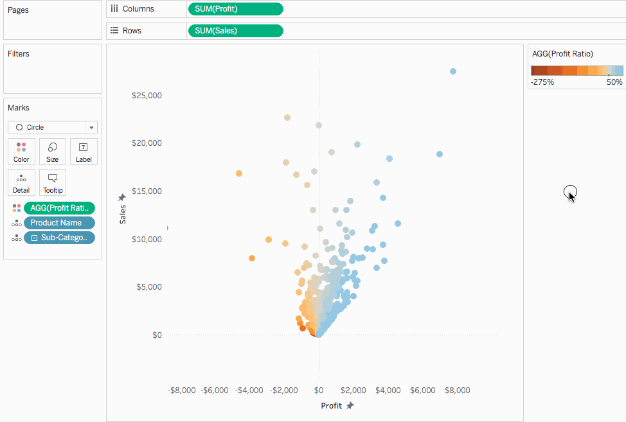Screen dimensions: 626x422
Task: Click detail icon left of Product Name pill
Action: pos(16,223)
